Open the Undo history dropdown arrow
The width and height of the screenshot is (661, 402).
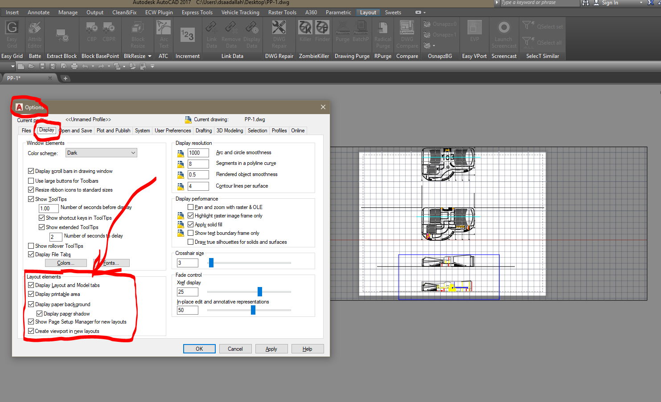pos(93,66)
